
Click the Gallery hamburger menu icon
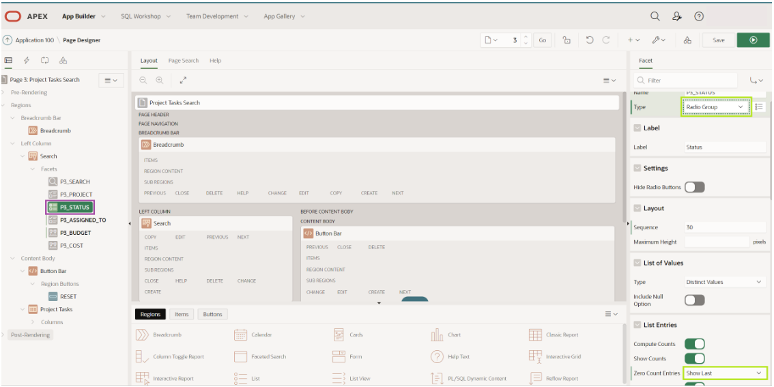coord(611,314)
